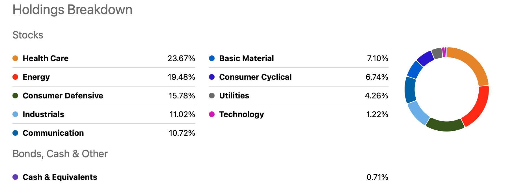The image size is (514, 194).
Task: Click the light blue Industrials legend dot
Action: pyautogui.click(x=15, y=114)
